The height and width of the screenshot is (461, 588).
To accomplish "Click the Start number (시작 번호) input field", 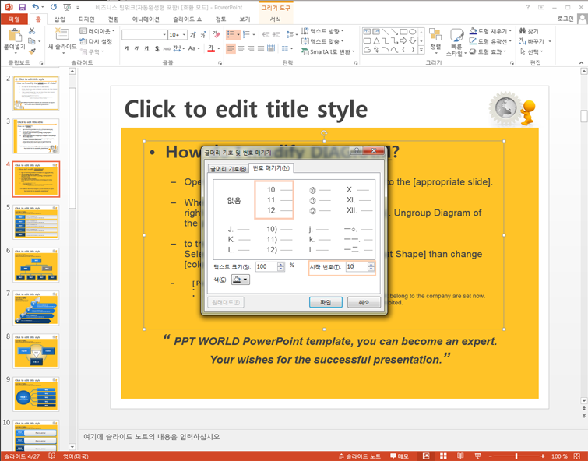I will point(356,266).
